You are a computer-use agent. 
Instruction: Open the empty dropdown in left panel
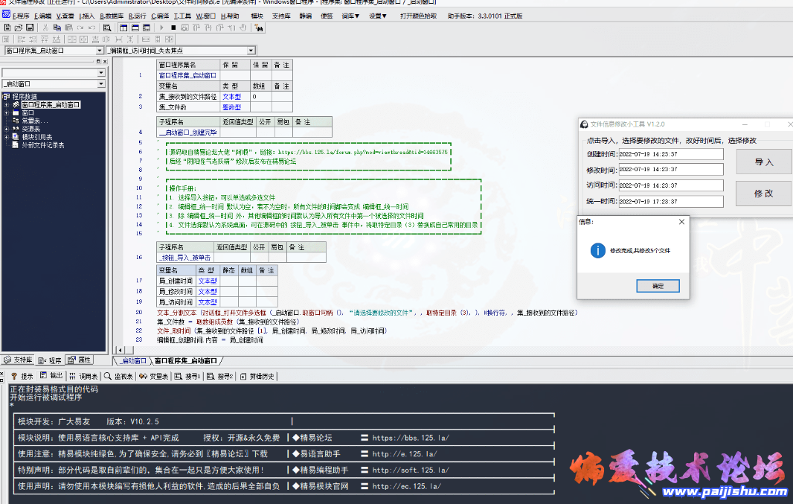[x=101, y=73]
